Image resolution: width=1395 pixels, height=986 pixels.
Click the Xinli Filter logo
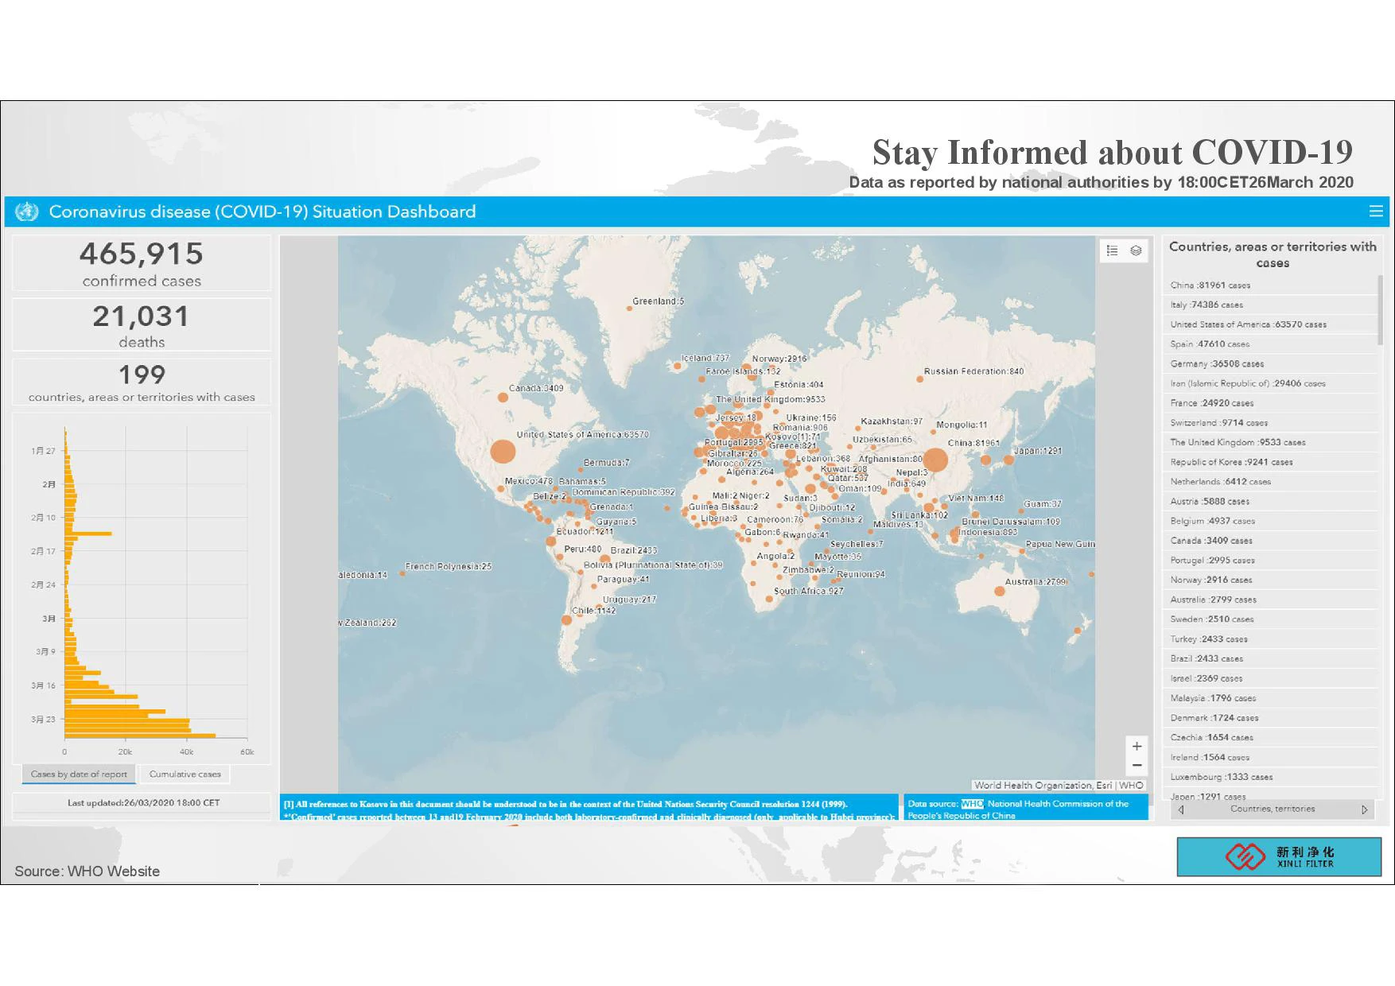pyautogui.click(x=1279, y=856)
